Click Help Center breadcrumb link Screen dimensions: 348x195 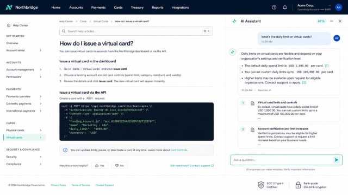click(66, 22)
